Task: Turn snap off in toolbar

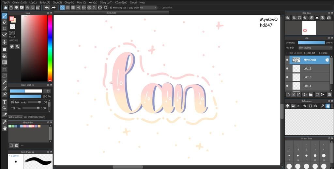Action: [x=62, y=8]
